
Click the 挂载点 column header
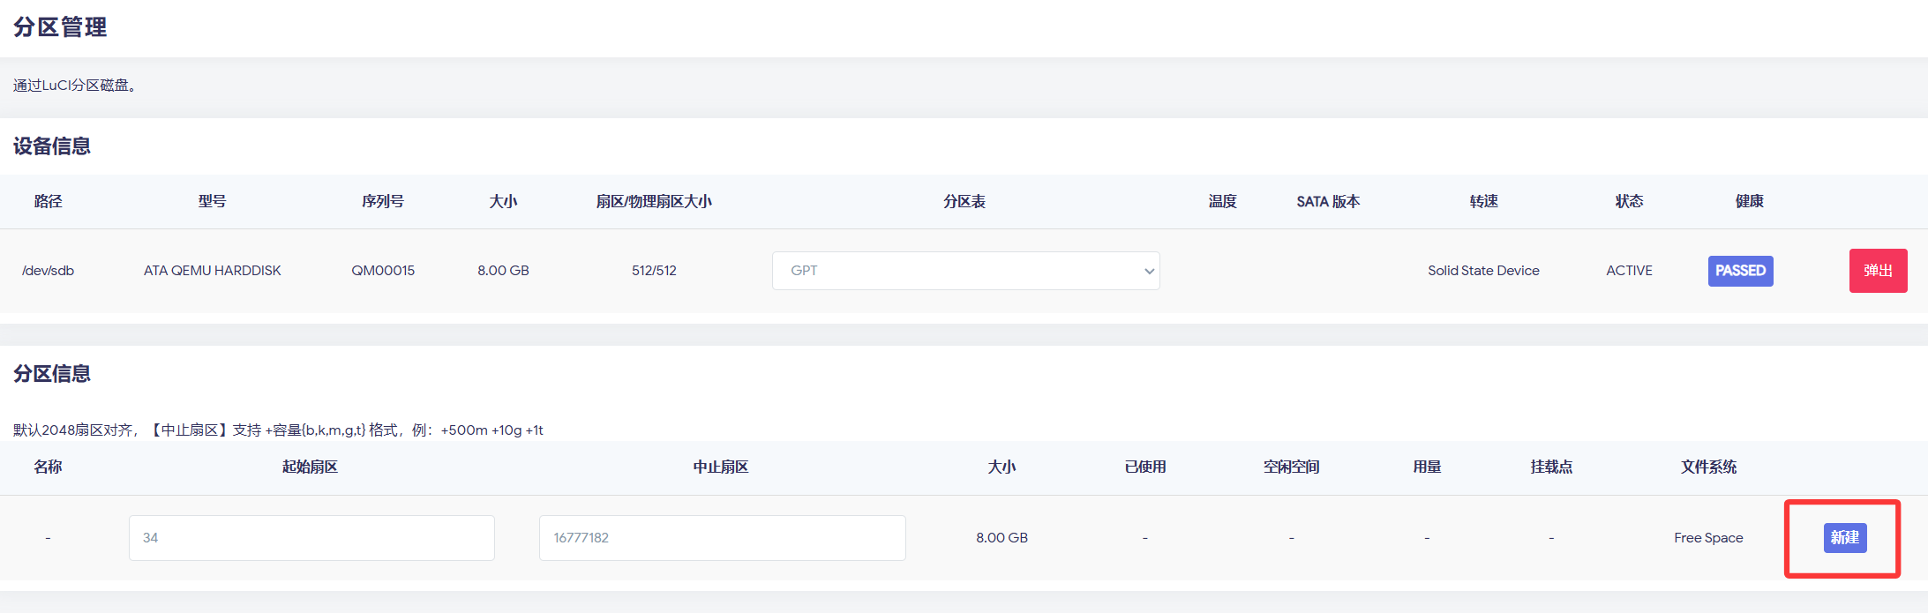click(1551, 467)
